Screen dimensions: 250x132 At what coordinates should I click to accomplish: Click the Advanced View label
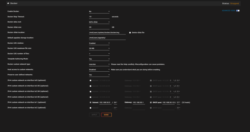[x=228, y=11]
